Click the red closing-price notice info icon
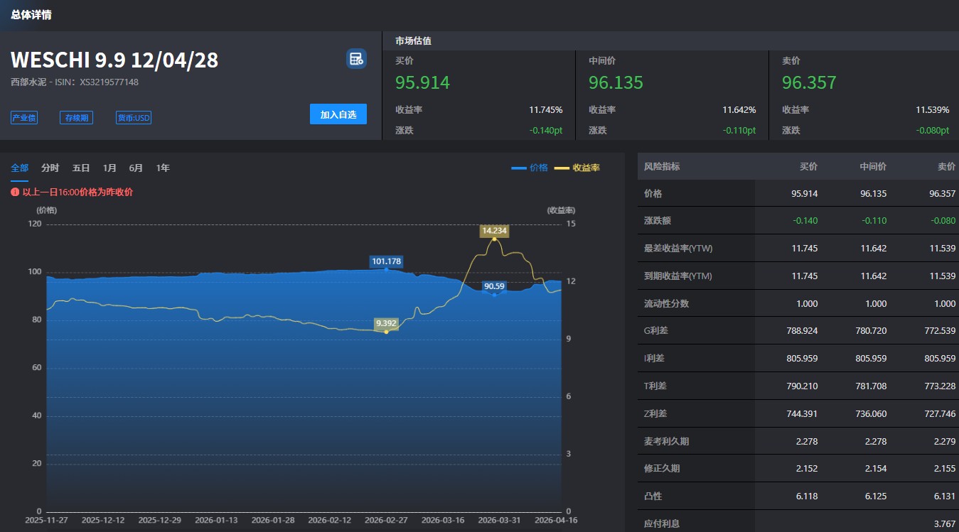This screenshot has height=532, width=959. coord(15,192)
